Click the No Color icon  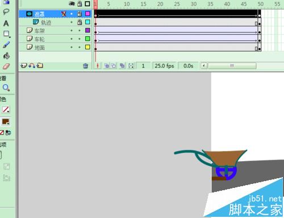point(2,133)
